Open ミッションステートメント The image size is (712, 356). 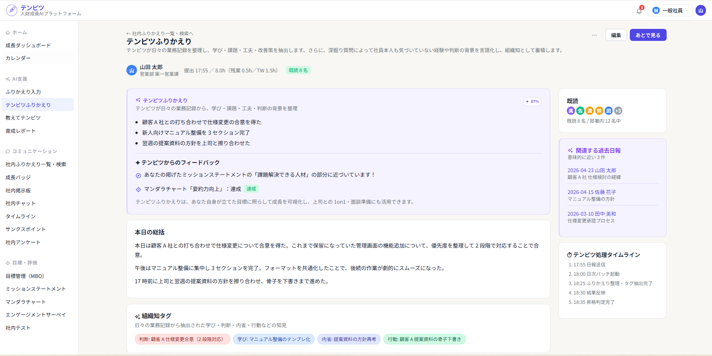tap(38, 289)
